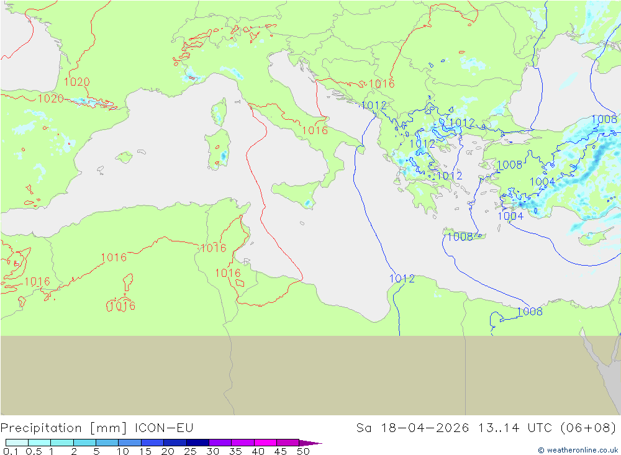Pick the 45–50 mm legend swatch

288,443
